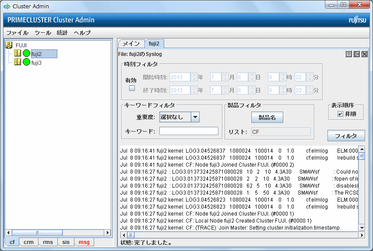Click the FUJI cluster root icon
This screenshot has height=251, width=373.
click(9, 45)
